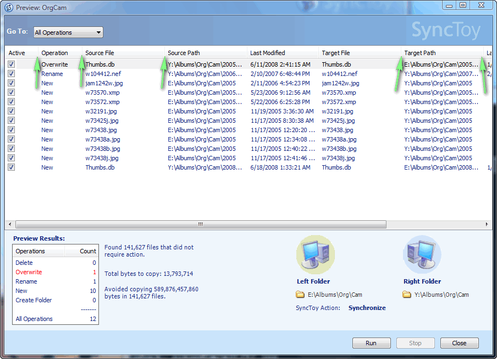Image resolution: width=497 pixels, height=359 pixels.
Task: Click the horizontal scrollbar thumb
Action: click(x=201, y=225)
